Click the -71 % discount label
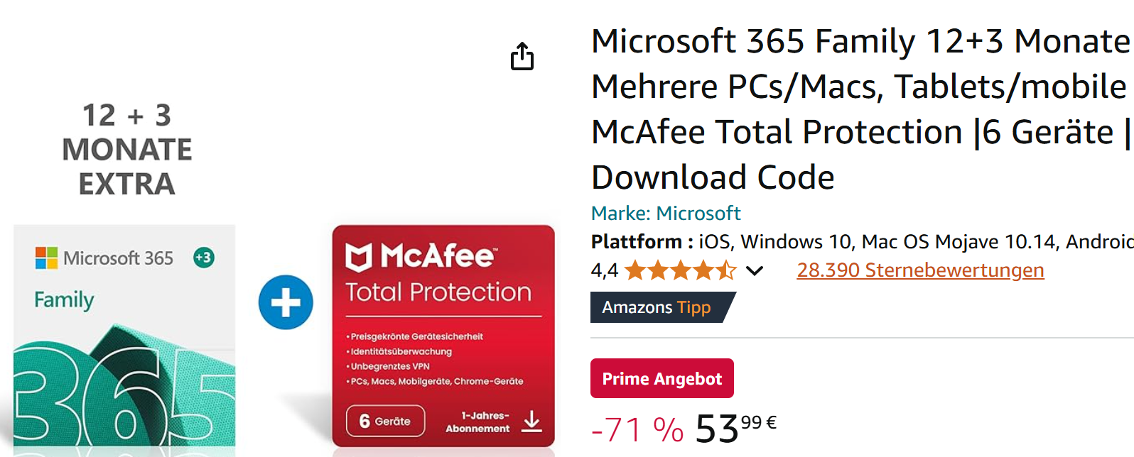 tap(637, 429)
